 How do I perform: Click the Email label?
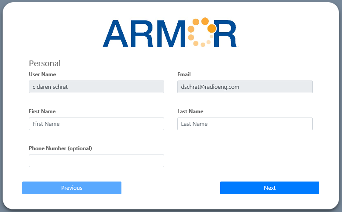click(184, 74)
